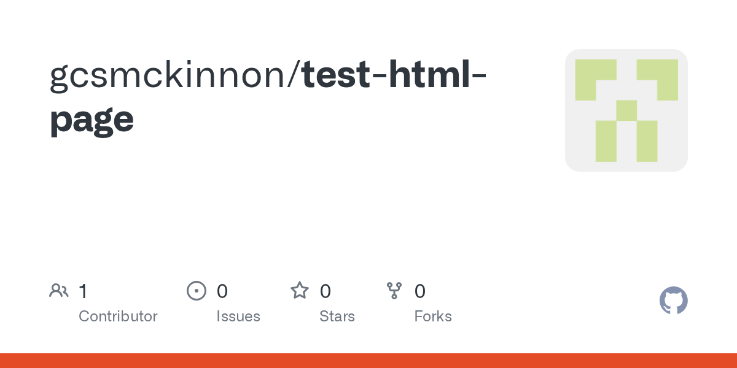Open the GitHub Octocat logo
This screenshot has height=368, width=737.
[x=673, y=301]
